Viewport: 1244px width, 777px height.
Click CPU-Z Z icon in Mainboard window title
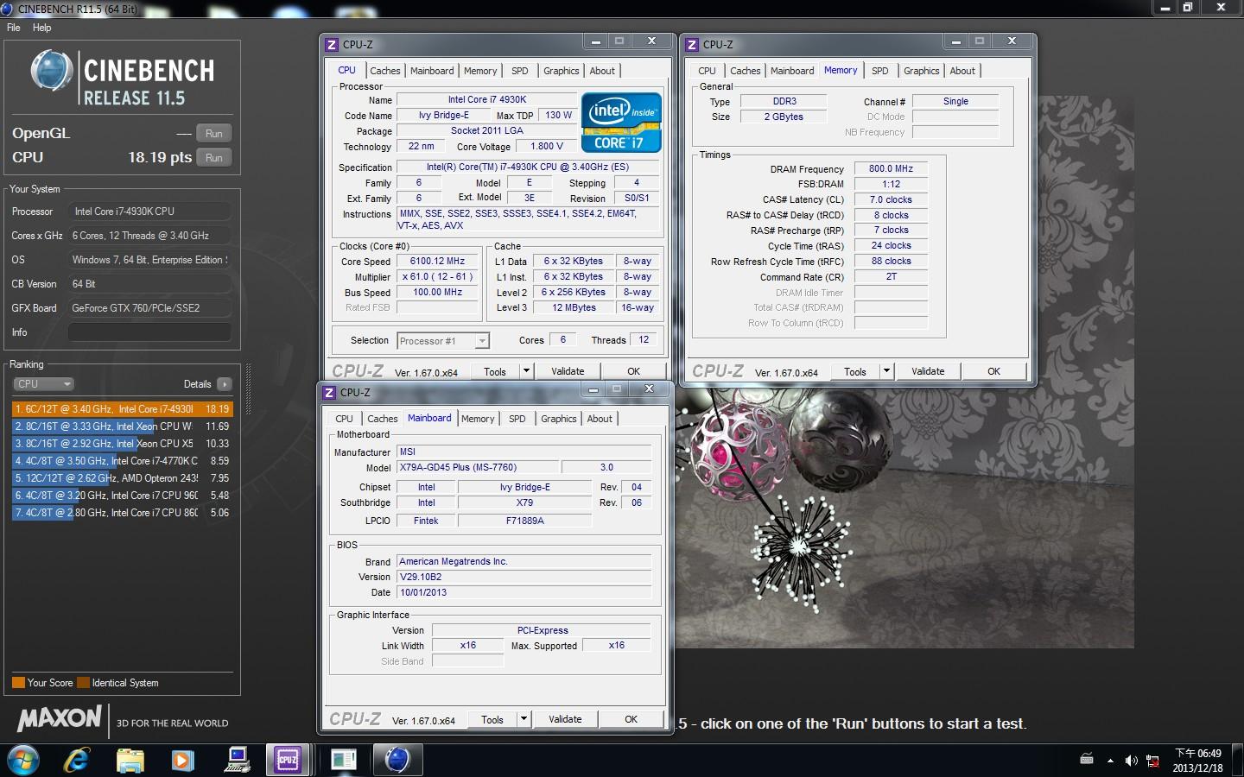pos(329,393)
